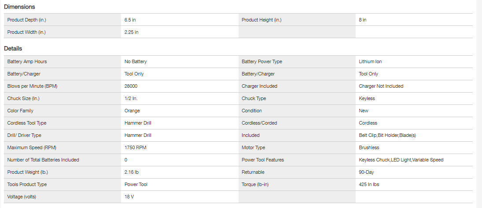Select the 2.25 in width value

coord(132,32)
